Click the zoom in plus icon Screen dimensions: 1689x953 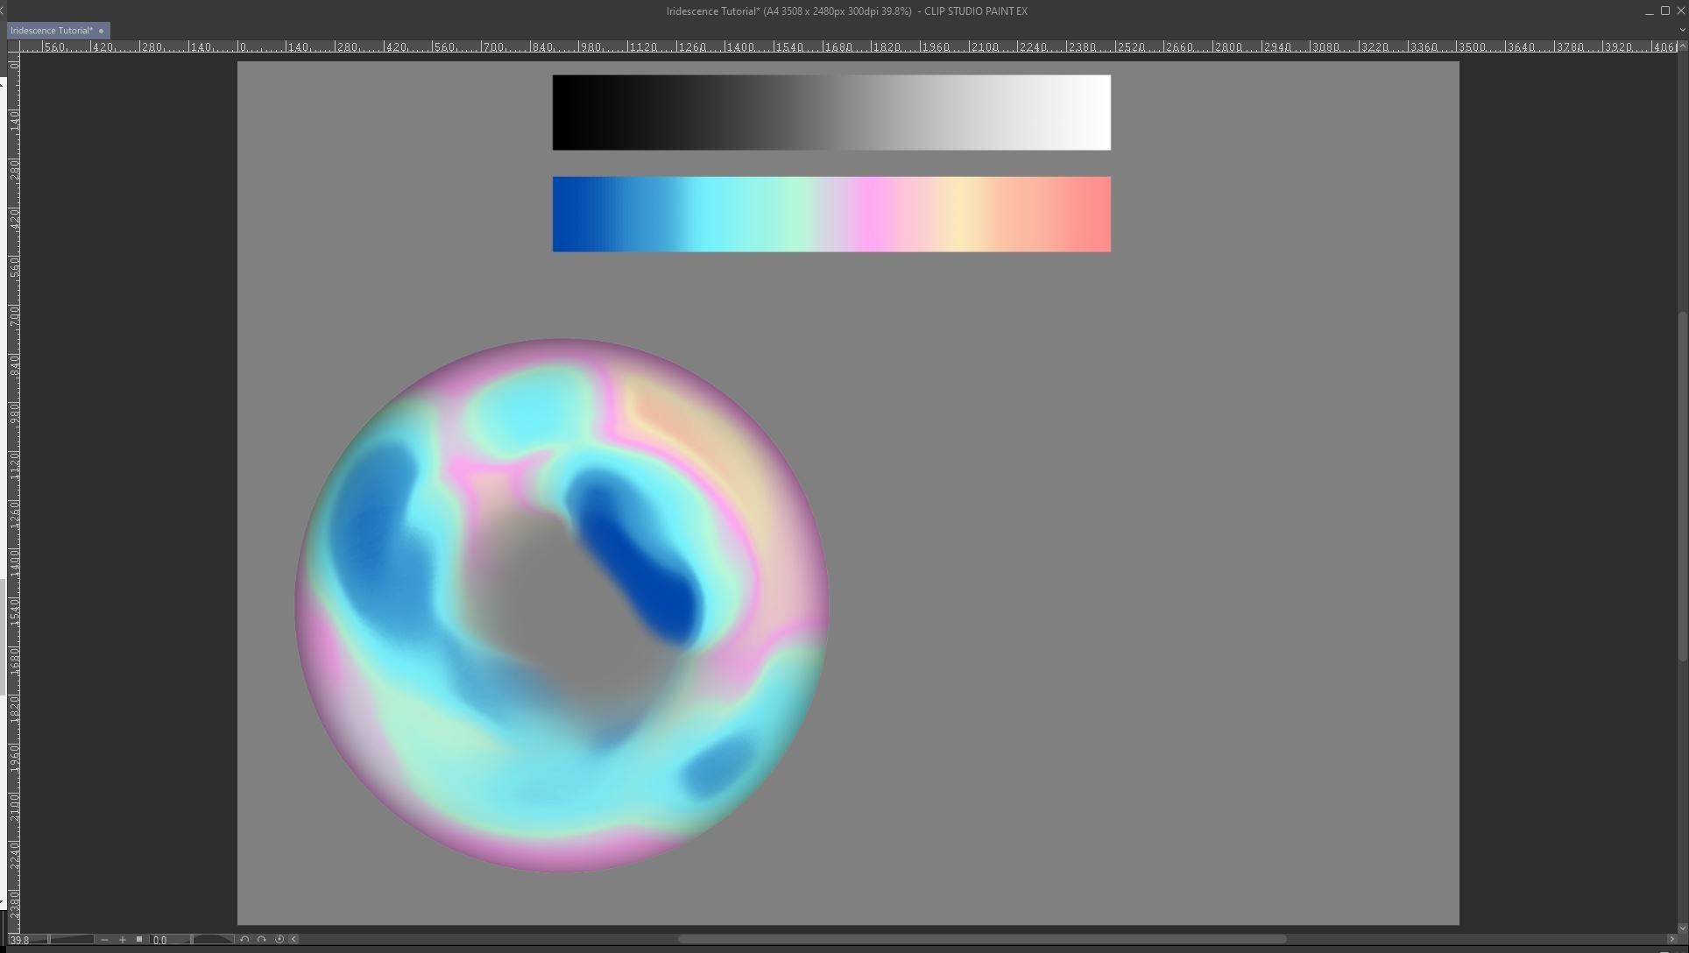click(x=123, y=940)
